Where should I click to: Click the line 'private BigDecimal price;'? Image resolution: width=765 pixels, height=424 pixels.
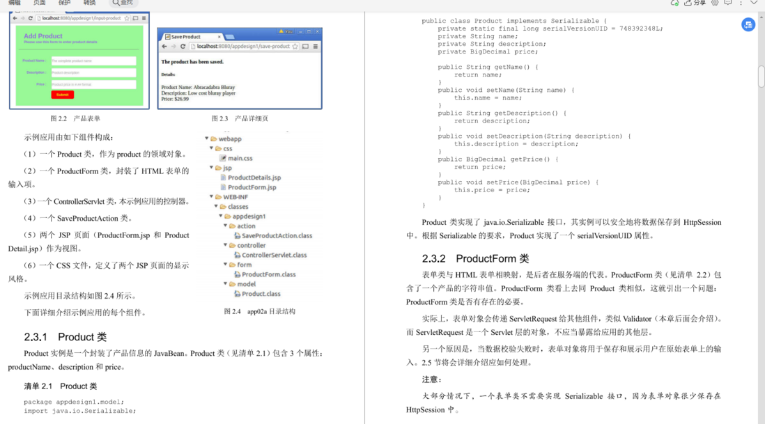tap(488, 52)
